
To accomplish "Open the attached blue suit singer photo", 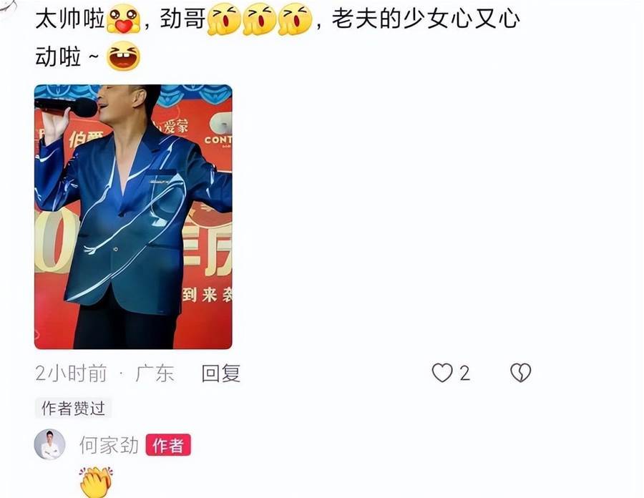I will point(133,217).
